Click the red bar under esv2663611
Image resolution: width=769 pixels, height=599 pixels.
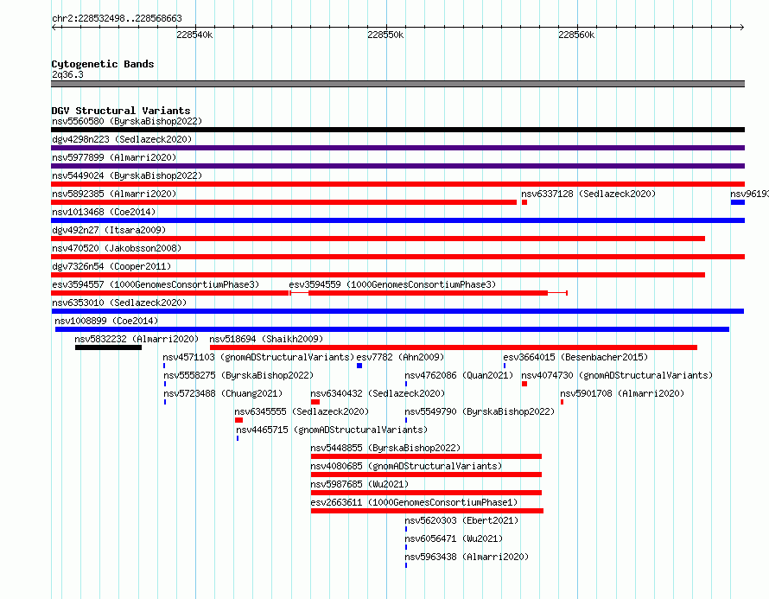[x=427, y=511]
